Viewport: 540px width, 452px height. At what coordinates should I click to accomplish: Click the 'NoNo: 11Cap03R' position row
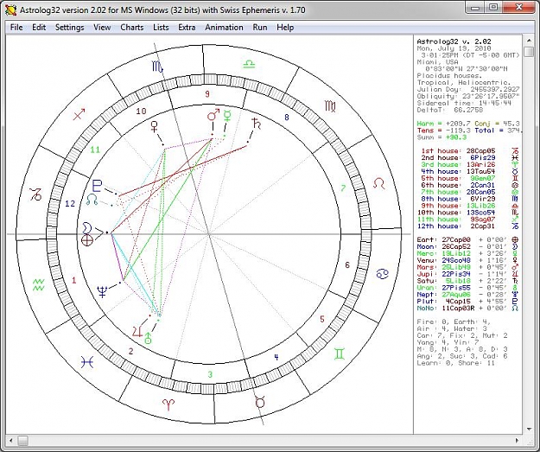click(467, 309)
